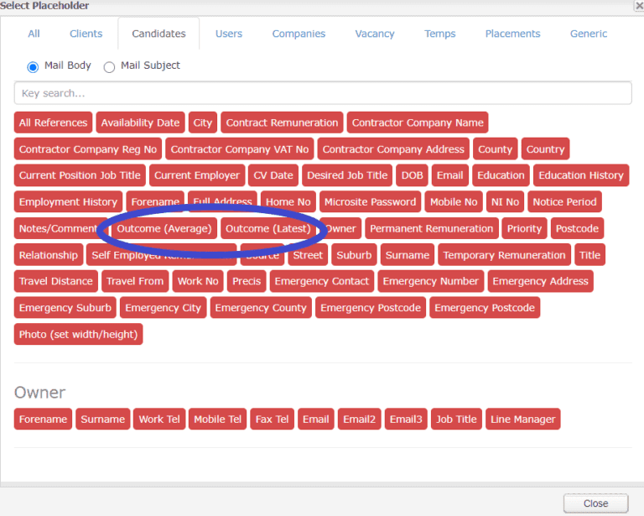The image size is (644, 516).
Task: Insert the Owner Line Manager placeholder
Action: (522, 419)
